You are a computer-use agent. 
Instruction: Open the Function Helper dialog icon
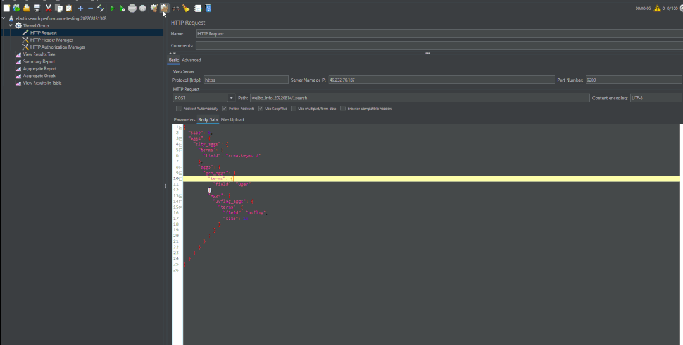pyautogui.click(x=197, y=8)
